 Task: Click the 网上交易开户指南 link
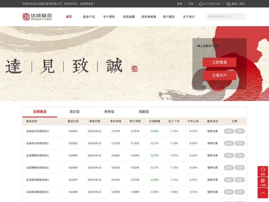207,46
